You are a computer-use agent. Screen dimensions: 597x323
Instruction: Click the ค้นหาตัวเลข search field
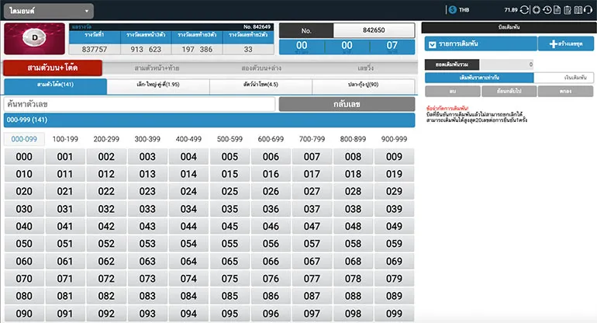140,104
